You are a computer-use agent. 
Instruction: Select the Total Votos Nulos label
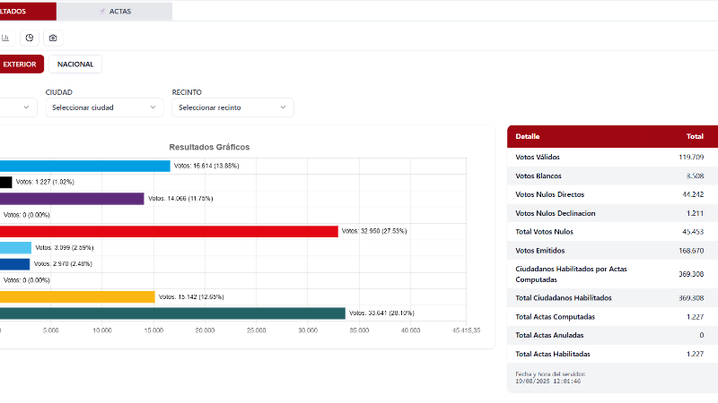pos(545,232)
